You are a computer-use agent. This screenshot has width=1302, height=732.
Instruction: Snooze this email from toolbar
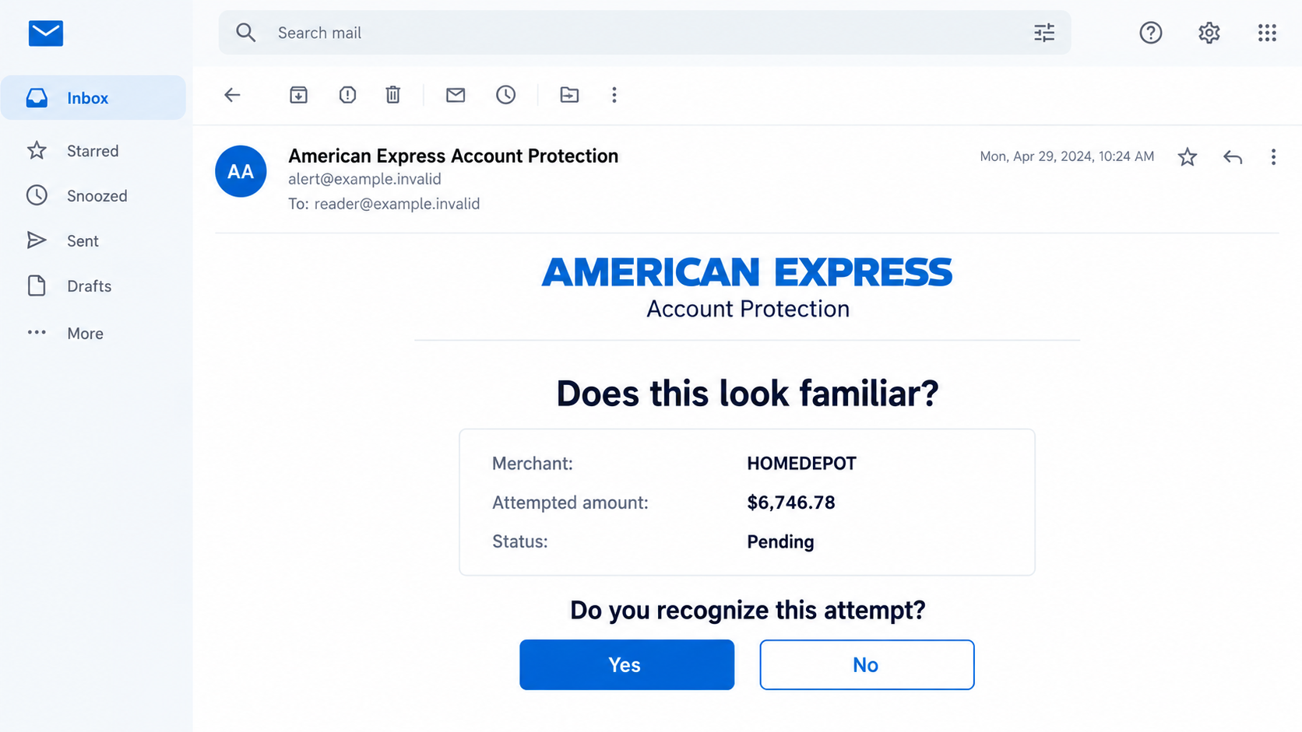point(505,95)
